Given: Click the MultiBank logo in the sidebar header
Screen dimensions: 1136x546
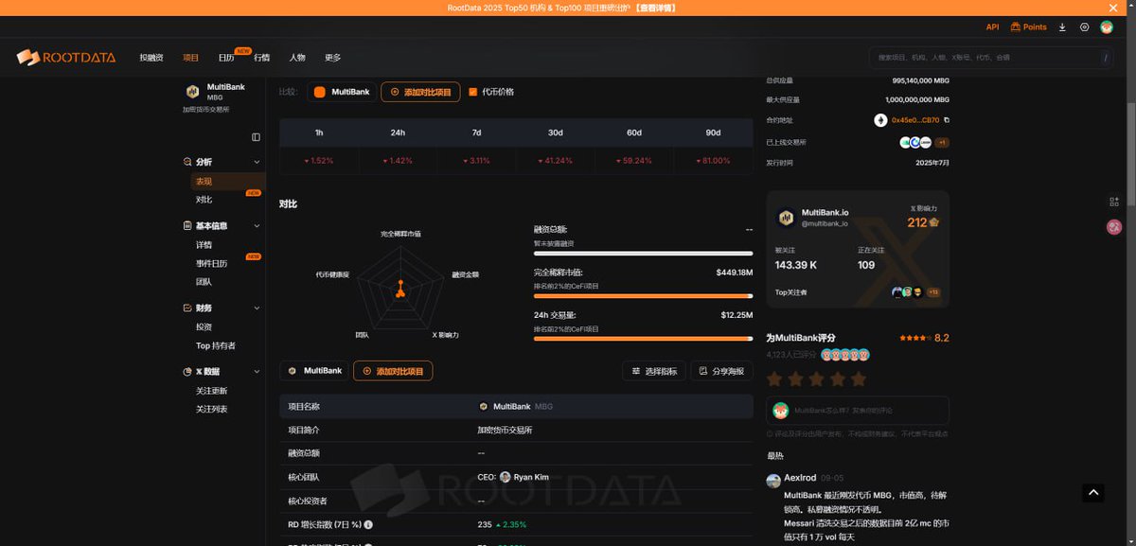Looking at the screenshot, I should (192, 92).
